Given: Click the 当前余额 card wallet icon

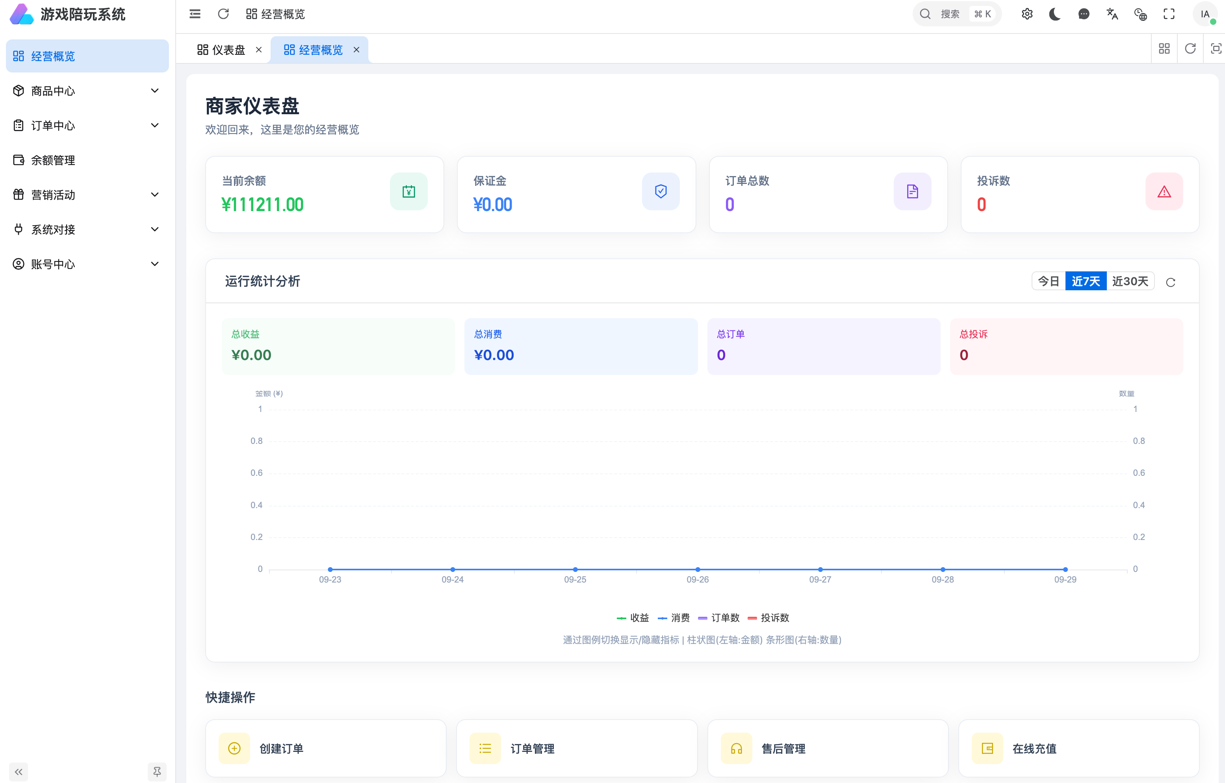Looking at the screenshot, I should click(x=408, y=191).
